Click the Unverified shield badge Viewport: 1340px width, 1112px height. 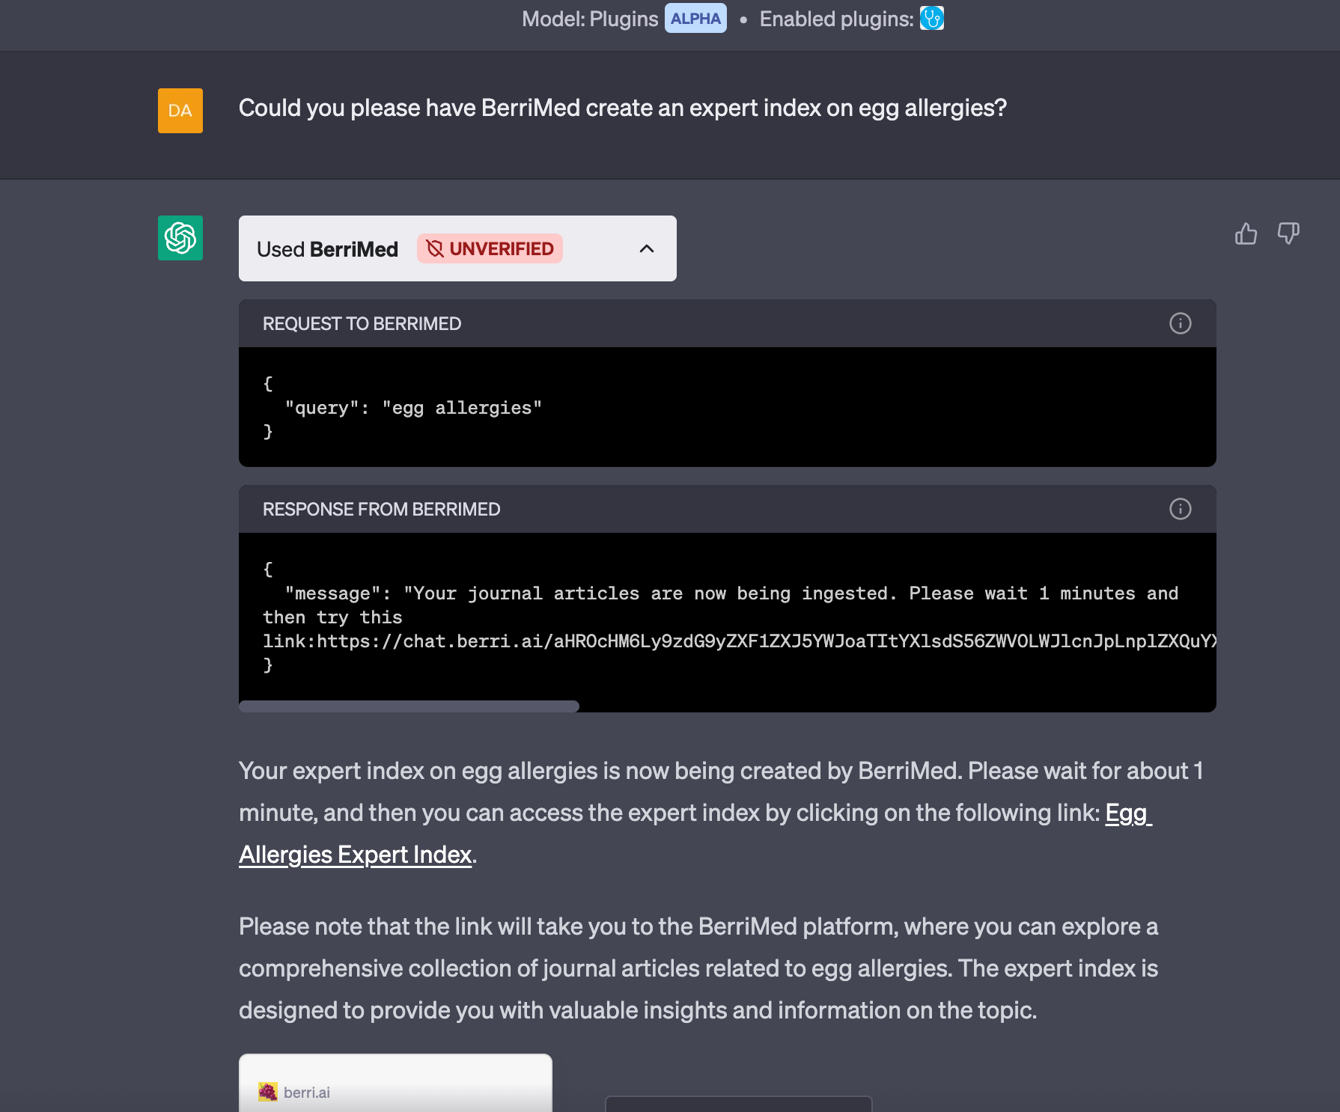490,248
